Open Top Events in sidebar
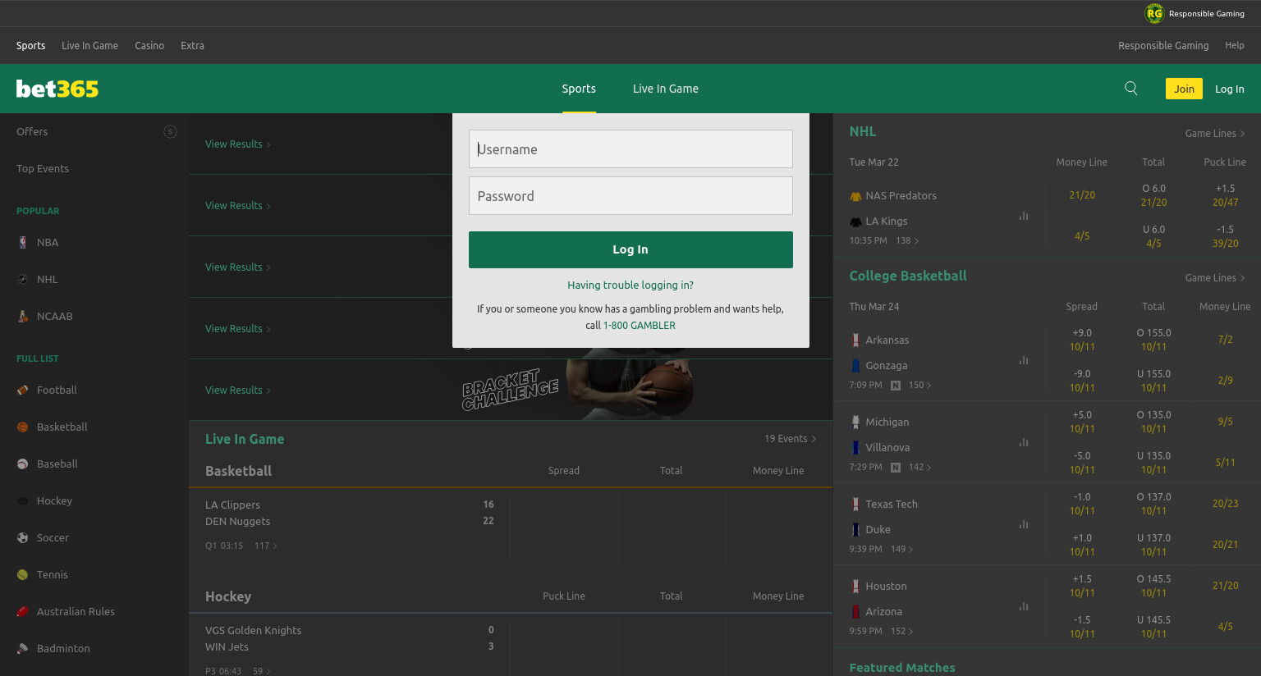The height and width of the screenshot is (676, 1261). tap(43, 168)
